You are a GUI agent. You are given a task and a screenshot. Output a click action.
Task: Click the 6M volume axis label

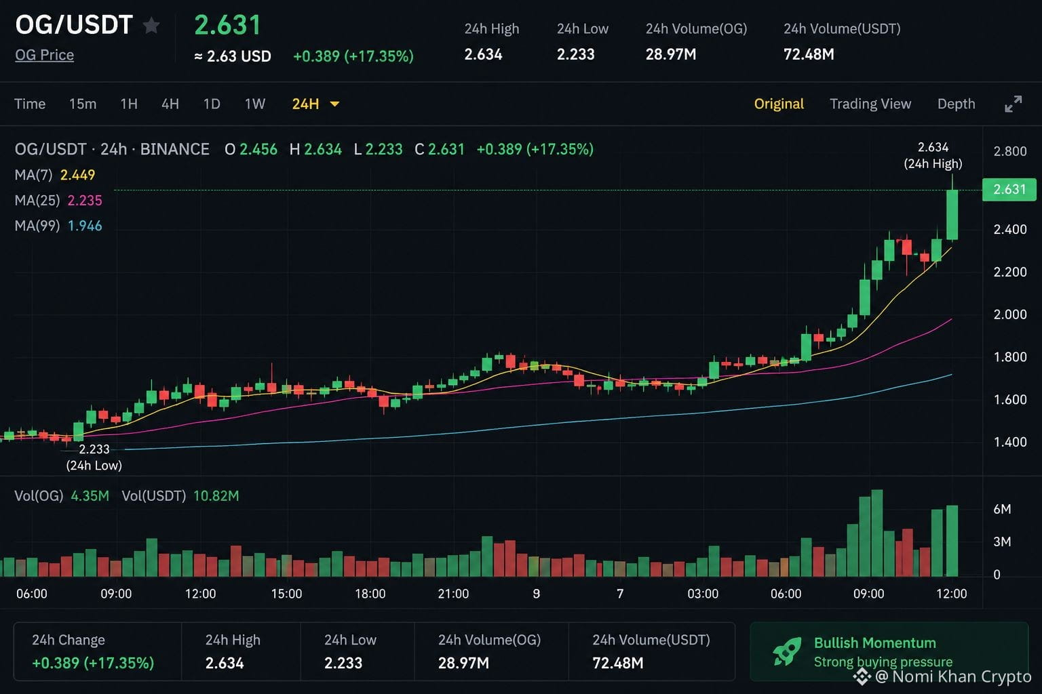1002,509
